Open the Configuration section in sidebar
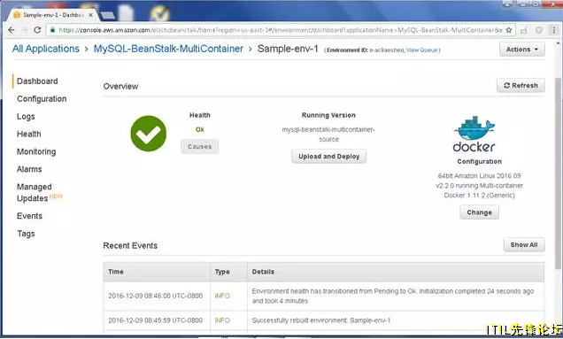Screen dimensions: 563x339 [x=42, y=99]
